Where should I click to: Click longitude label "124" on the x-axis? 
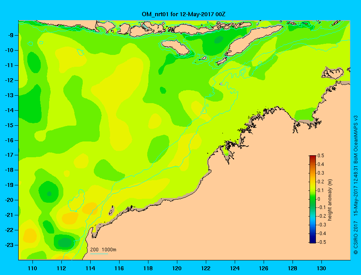tap(235, 268)
